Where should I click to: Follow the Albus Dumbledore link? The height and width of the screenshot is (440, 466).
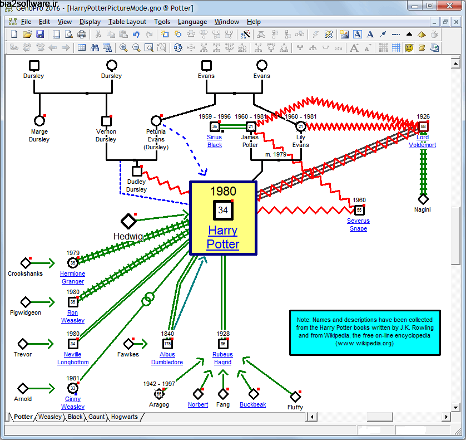click(x=167, y=358)
